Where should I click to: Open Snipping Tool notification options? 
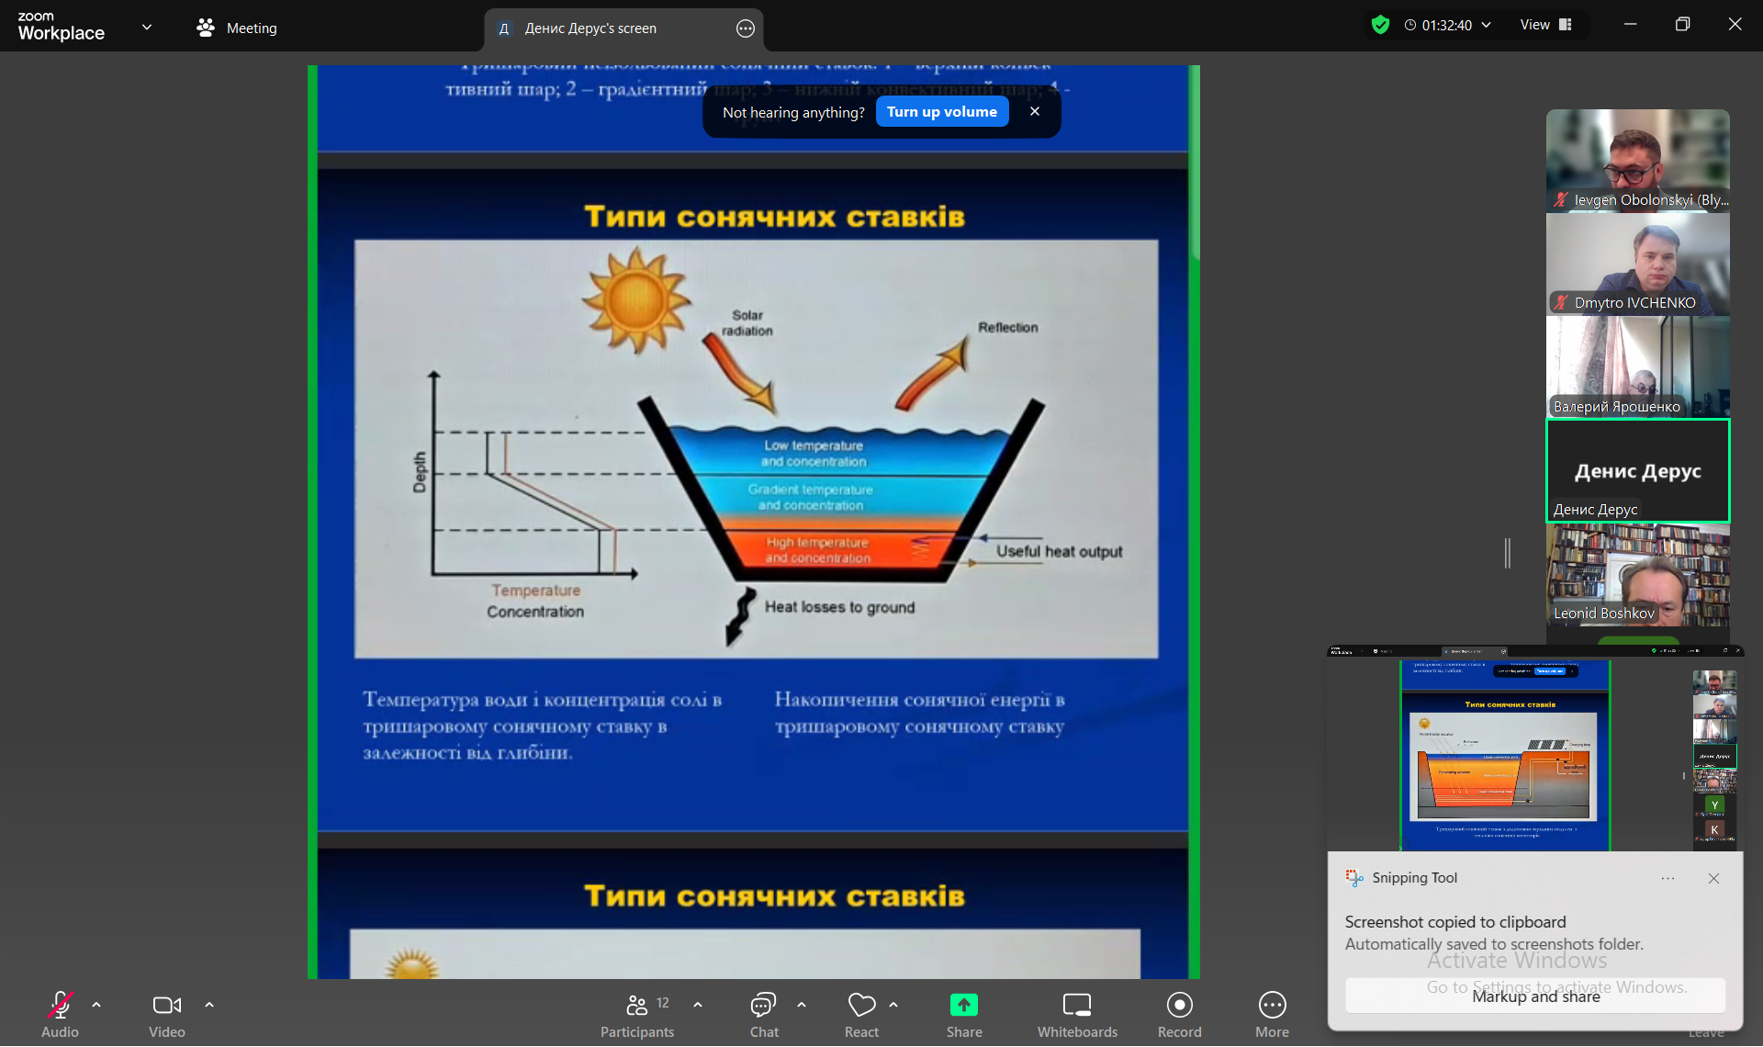click(1668, 878)
